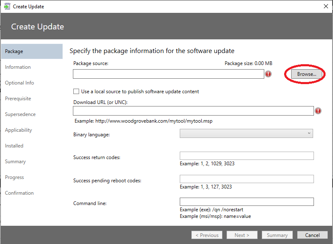Select the Prerequisite step in sidebar
The height and width of the screenshot is (244, 333).
pyautogui.click(x=18, y=99)
